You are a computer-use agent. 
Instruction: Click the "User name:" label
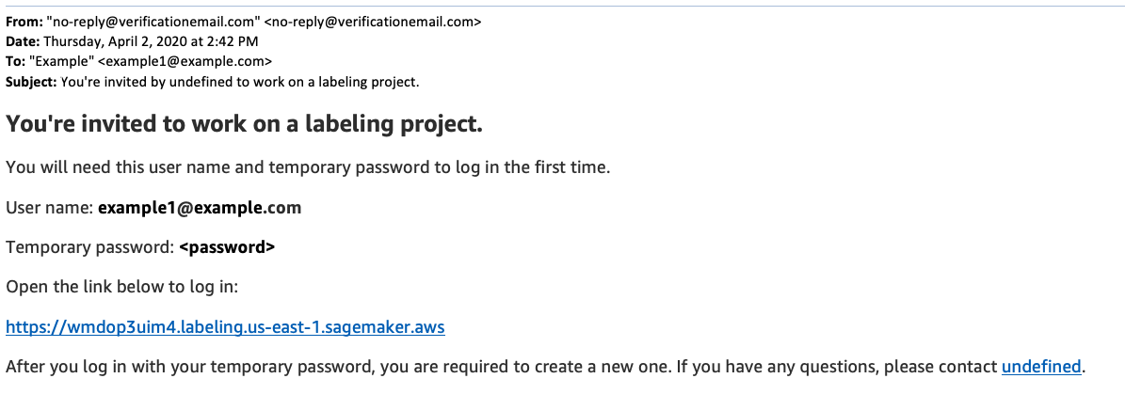coord(49,208)
